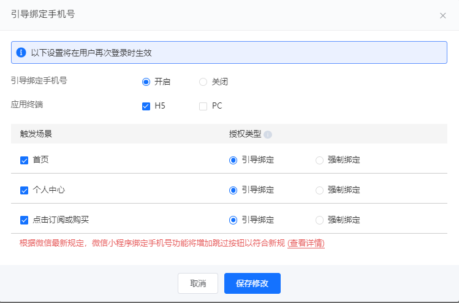Screen dimensions: 459x303
Task: Click the 取消 button
Action: point(198,283)
